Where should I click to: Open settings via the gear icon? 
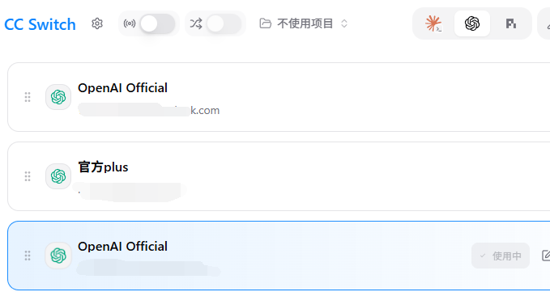click(x=97, y=23)
